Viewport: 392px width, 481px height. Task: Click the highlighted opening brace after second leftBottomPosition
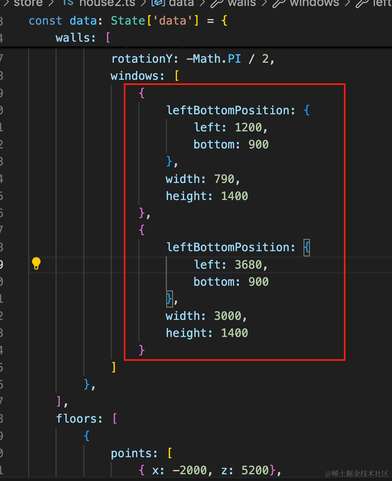click(307, 248)
